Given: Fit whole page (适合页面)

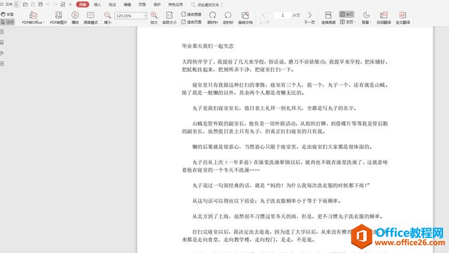Looking at the screenshot, I should (x=191, y=22).
